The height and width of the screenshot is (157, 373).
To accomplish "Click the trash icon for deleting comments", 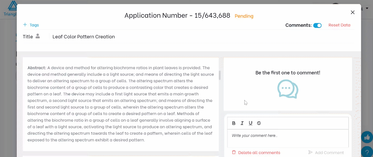I will 234,152.
